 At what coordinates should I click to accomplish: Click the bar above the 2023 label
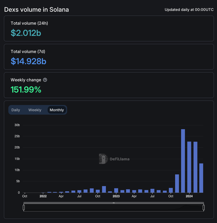click(116, 191)
